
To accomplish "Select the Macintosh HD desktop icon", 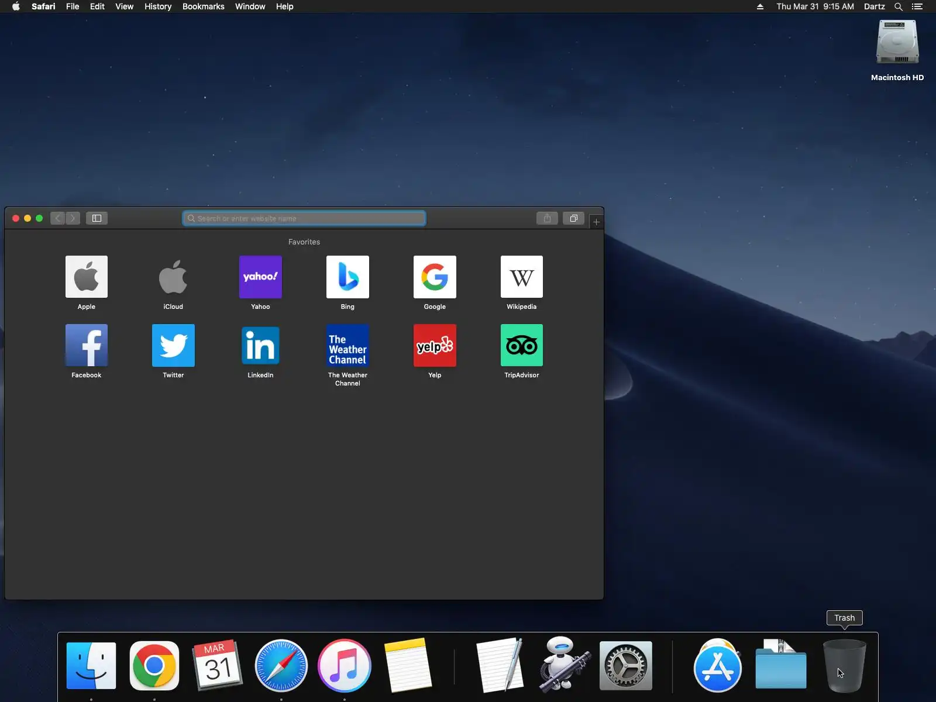I will click(897, 51).
